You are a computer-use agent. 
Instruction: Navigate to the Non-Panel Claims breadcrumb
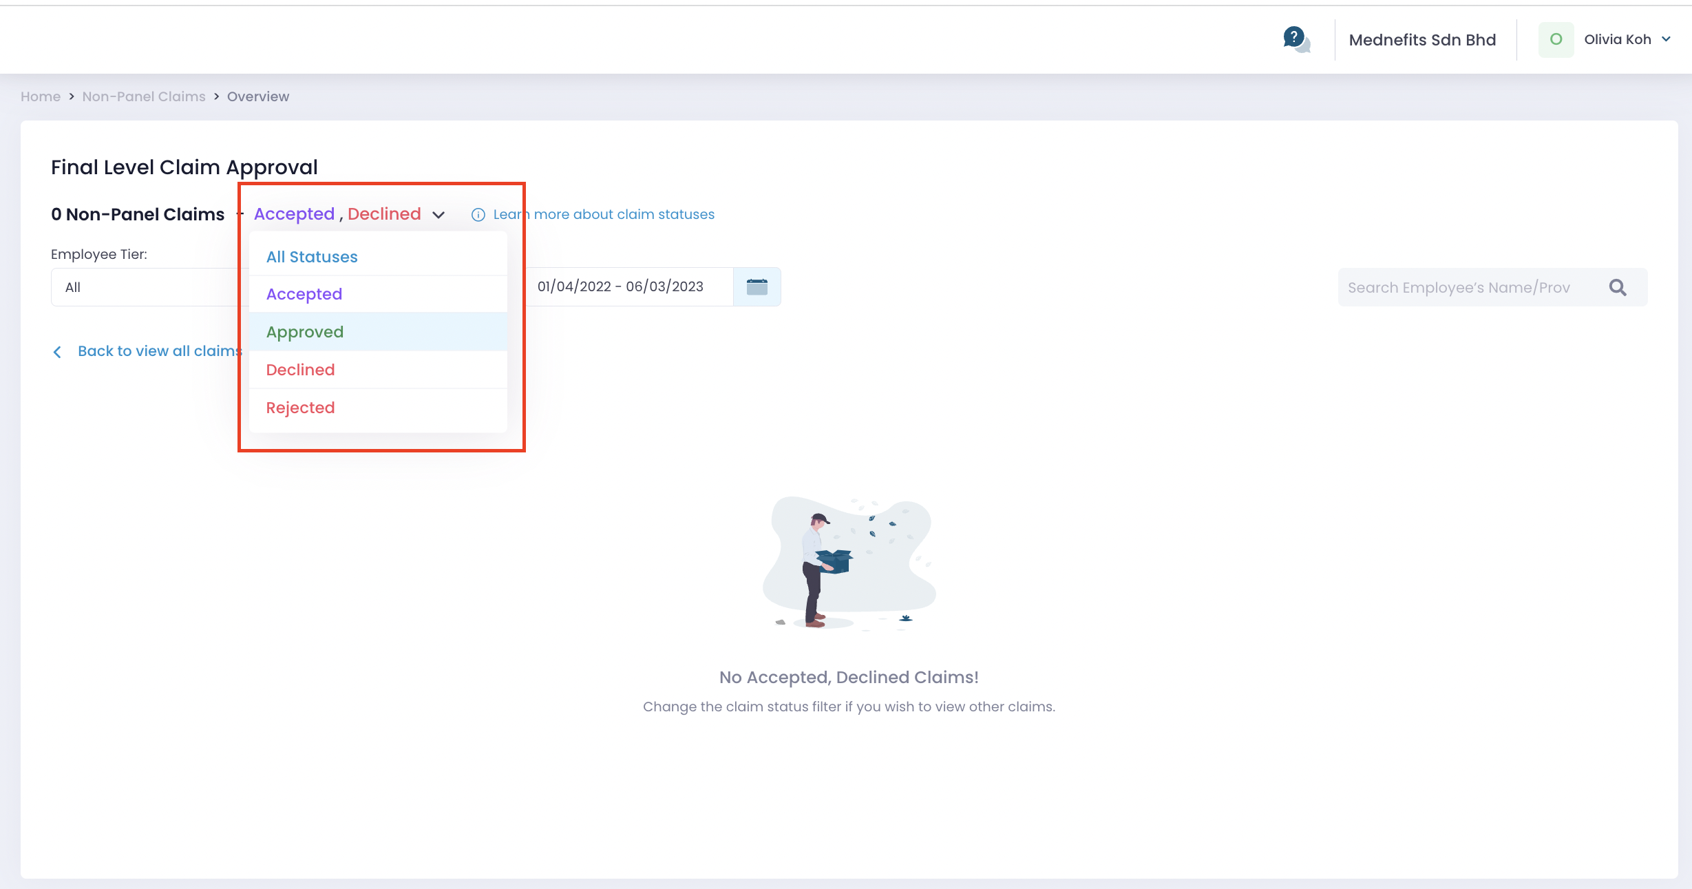click(143, 96)
